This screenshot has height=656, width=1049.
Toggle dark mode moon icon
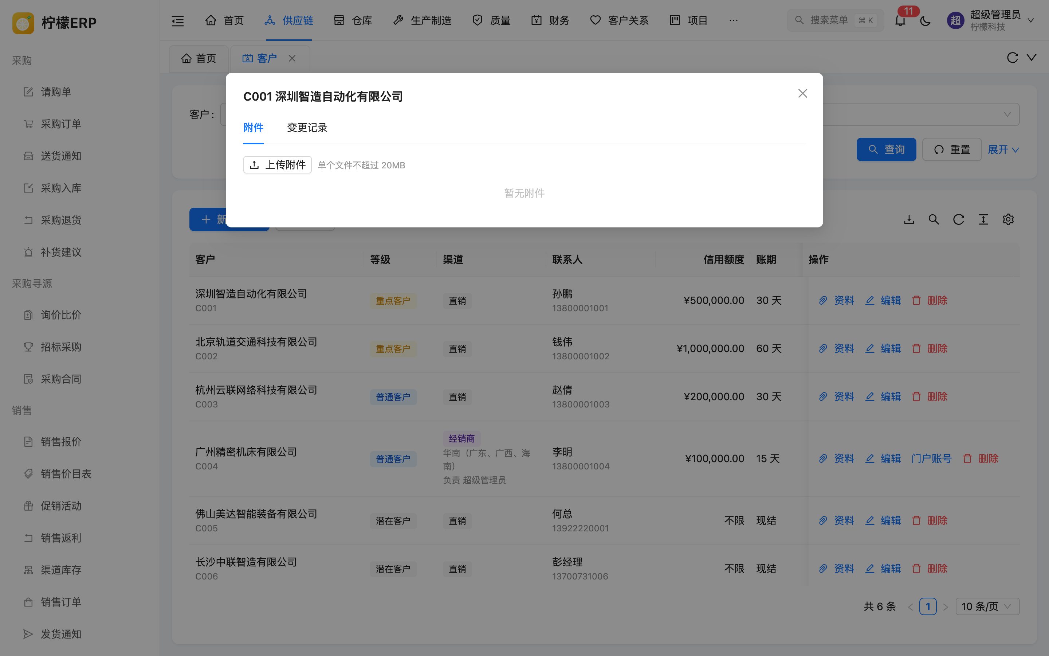click(x=925, y=20)
